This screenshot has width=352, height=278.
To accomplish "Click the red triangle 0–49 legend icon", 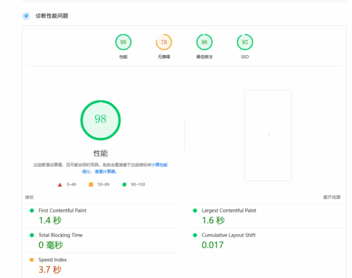I will coord(60,184).
